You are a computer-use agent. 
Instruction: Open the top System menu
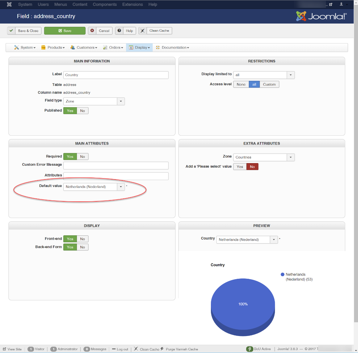[x=25, y=4]
